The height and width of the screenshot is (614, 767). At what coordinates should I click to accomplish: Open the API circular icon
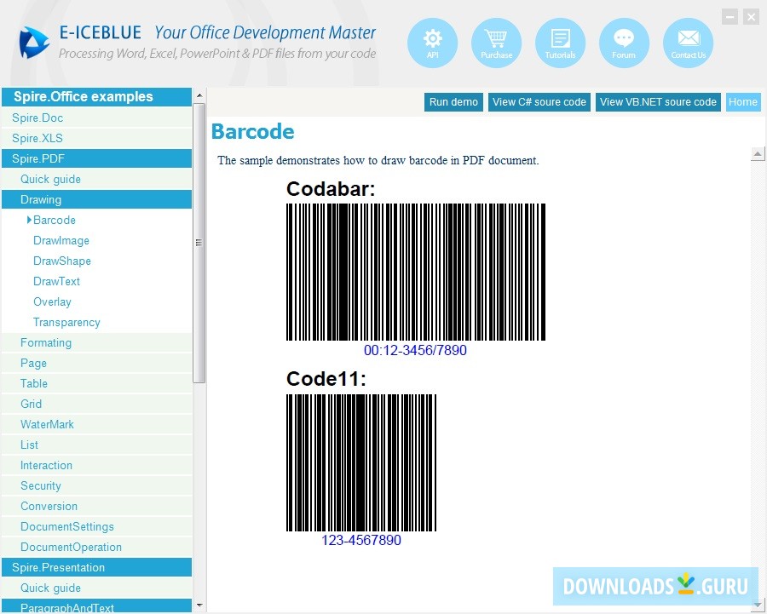click(x=432, y=43)
